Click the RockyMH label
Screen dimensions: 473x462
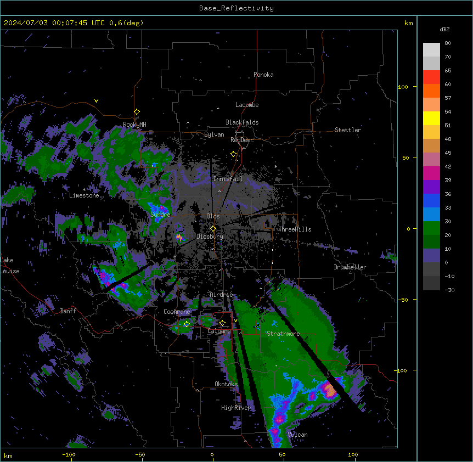pyautogui.click(x=134, y=125)
